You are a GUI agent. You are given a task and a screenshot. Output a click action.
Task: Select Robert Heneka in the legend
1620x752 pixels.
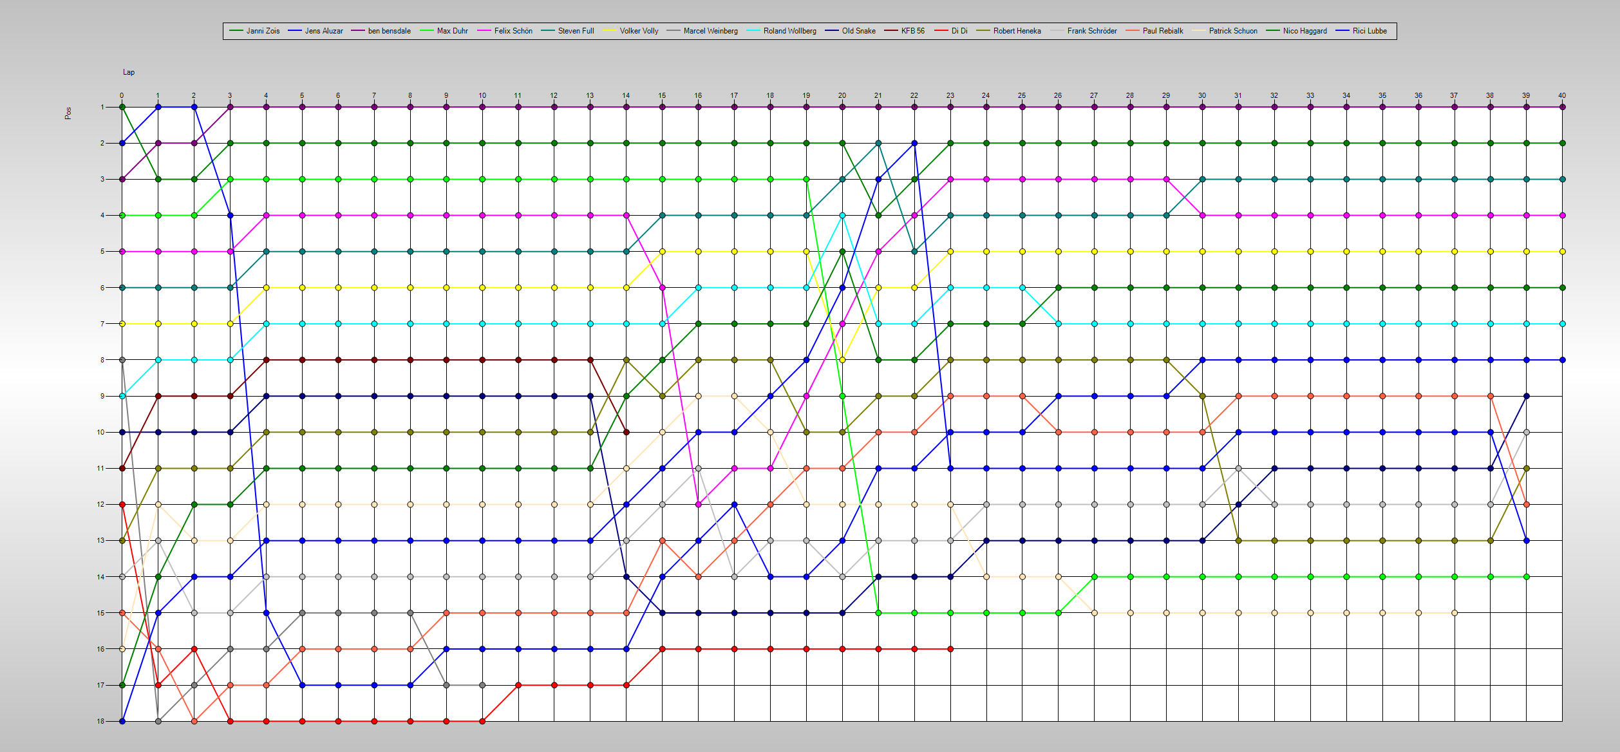pos(1008,31)
